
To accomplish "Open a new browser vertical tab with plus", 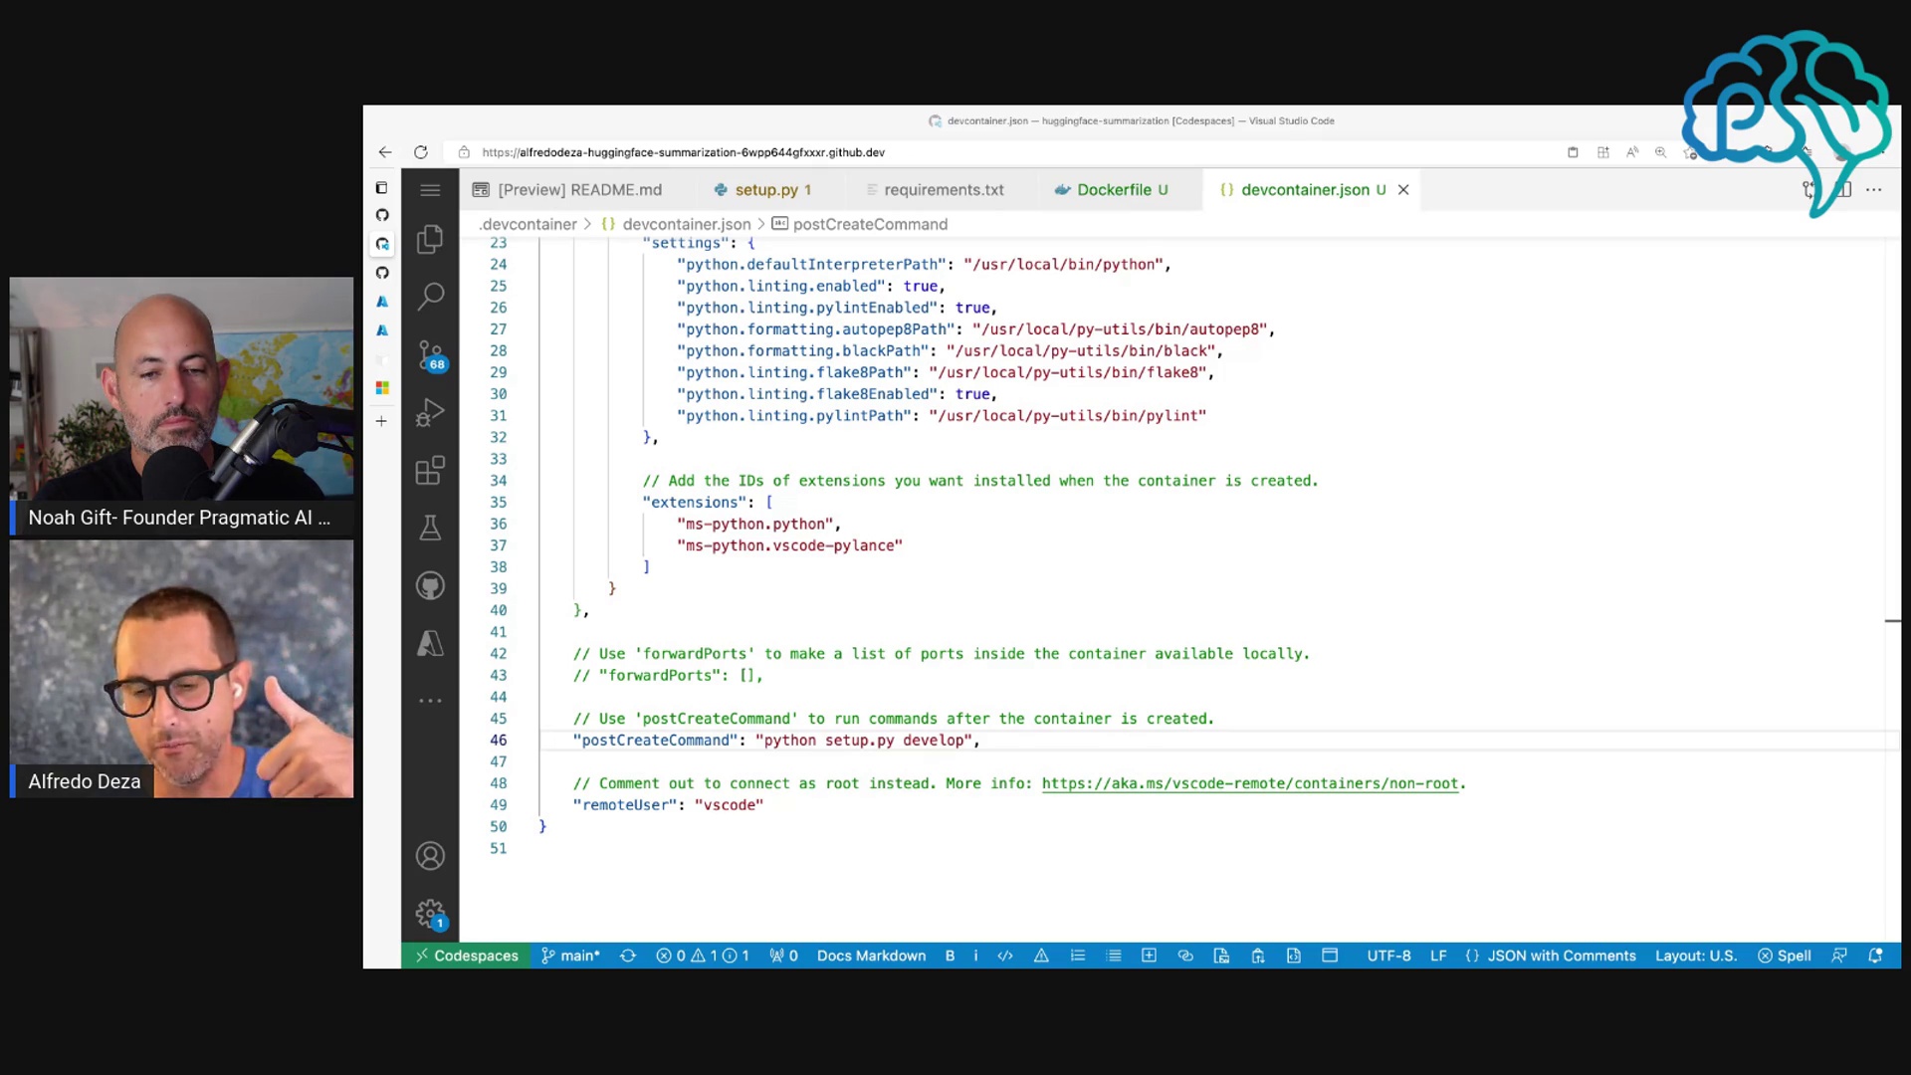I will [x=381, y=421].
